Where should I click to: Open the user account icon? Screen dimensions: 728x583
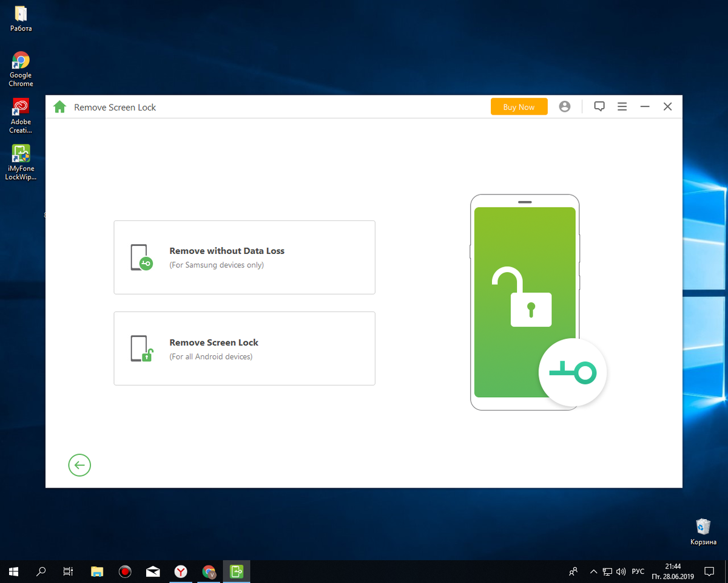point(565,107)
